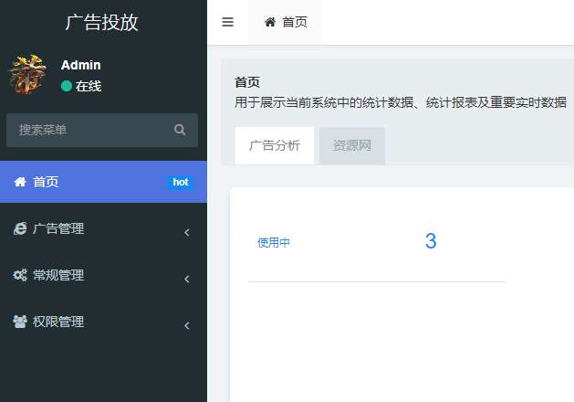
Task: Open the 广告管理 sidebar menu
Action: pyautogui.click(x=103, y=228)
